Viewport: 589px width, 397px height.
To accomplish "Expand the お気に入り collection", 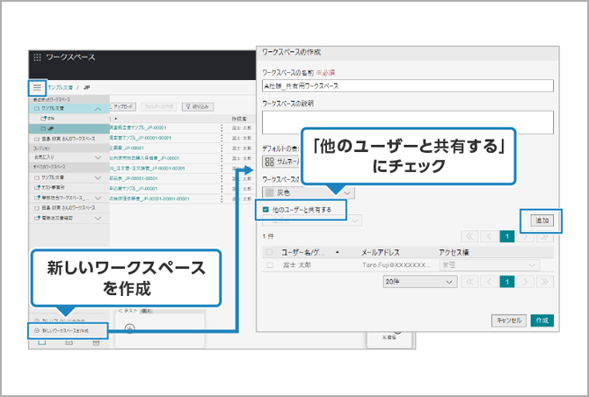I will pos(98,157).
